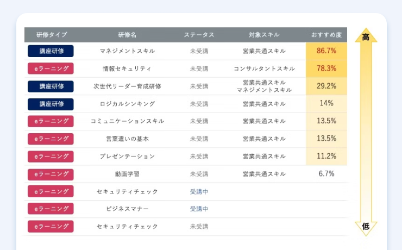Click 営業共通スキル in ロジカルシンキング row
The height and width of the screenshot is (250, 402).
click(264, 104)
